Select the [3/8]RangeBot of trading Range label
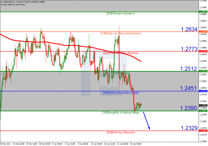Image resolution: width=208 pixels, height=146 pixels. (x=121, y=113)
